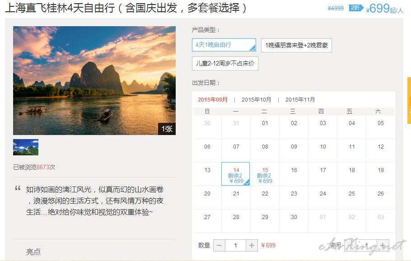
Task: Increase quantity with the plus button
Action: click(x=252, y=246)
